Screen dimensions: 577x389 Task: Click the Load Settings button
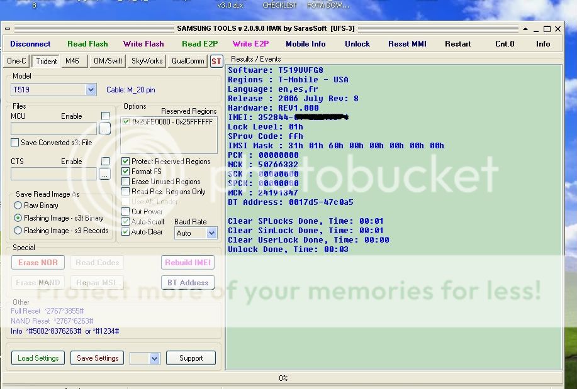point(38,358)
